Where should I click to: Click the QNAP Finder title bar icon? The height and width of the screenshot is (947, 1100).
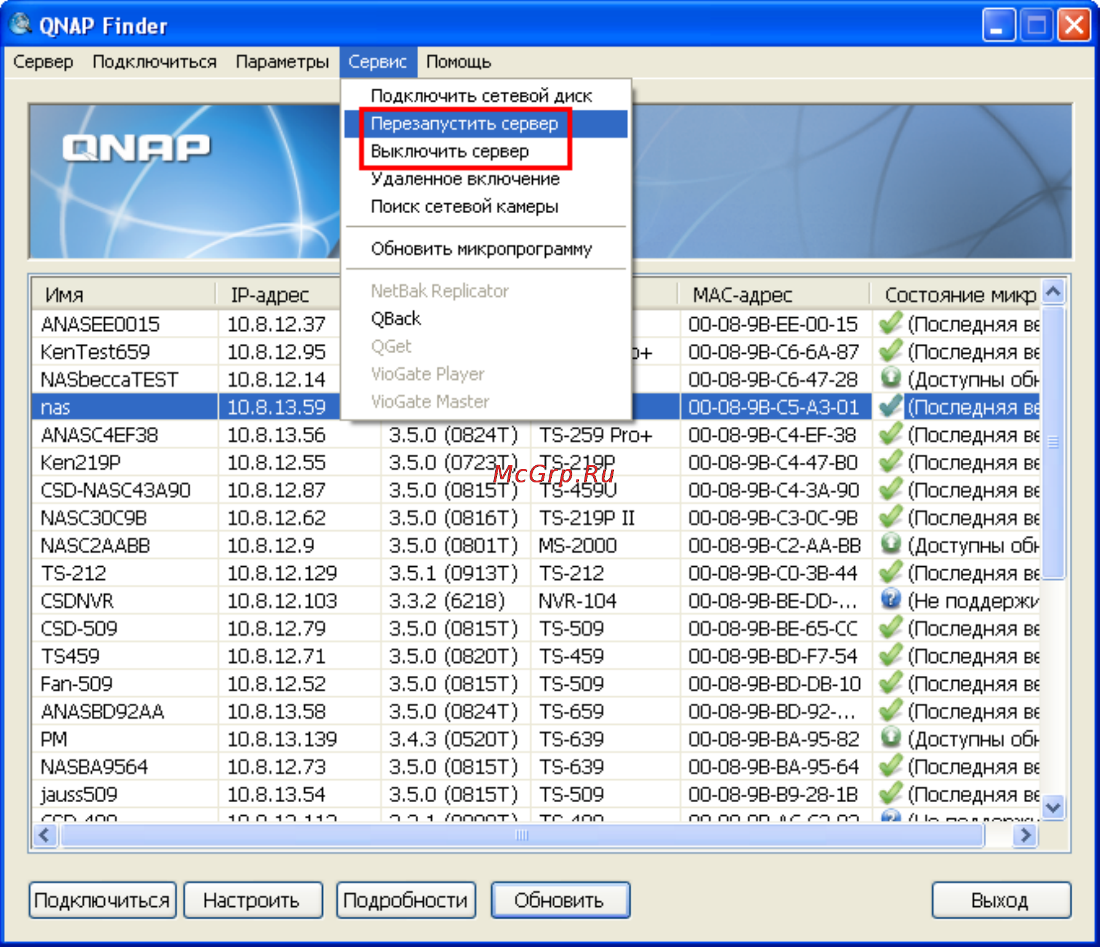click(20, 25)
